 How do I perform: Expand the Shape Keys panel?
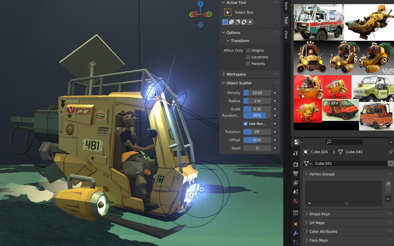pyautogui.click(x=319, y=214)
